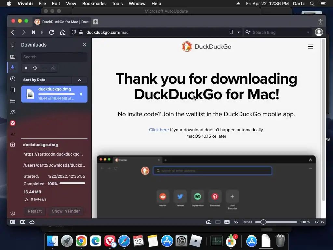Viewport: 333px width, 250px height.
Task: Click the Restart button
Action: pyautogui.click(x=35, y=211)
